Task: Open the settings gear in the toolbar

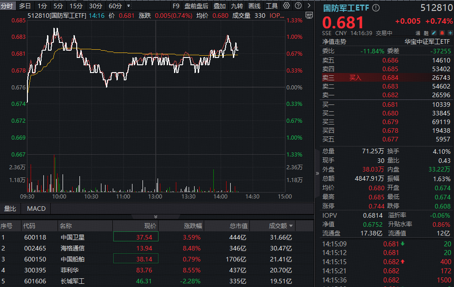Action: click(286, 5)
